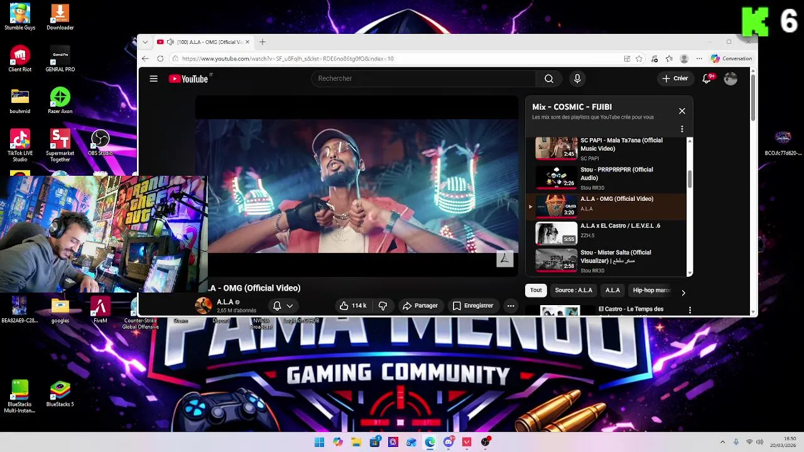Select the A.L.A filter chip
804x452 pixels.
[x=612, y=290]
